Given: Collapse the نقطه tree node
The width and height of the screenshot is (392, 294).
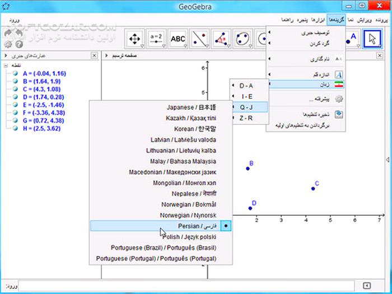Looking at the screenshot, I should 6,66.
